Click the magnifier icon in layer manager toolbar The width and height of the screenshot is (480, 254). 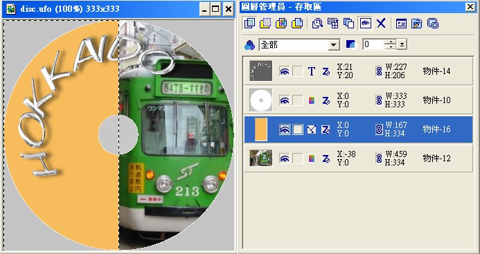(317, 24)
